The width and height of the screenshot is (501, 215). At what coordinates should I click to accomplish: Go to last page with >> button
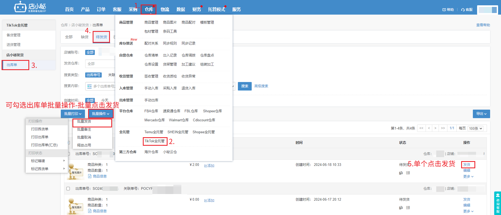point(443,128)
